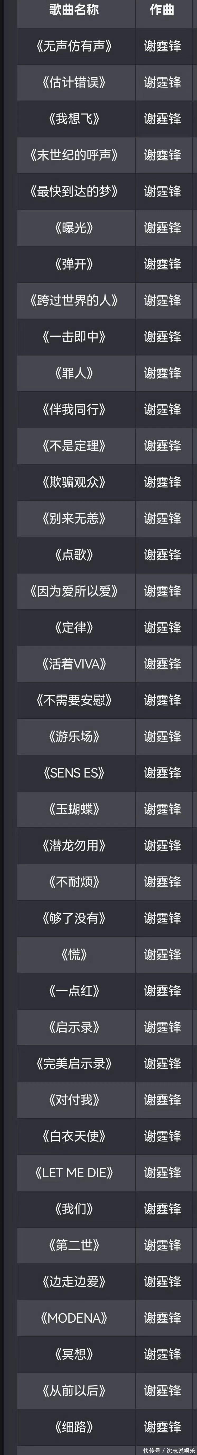Image resolution: width=197 pixels, height=1455 pixels.
Task: Click the 歌曲名称 column header
Action: 74,10
